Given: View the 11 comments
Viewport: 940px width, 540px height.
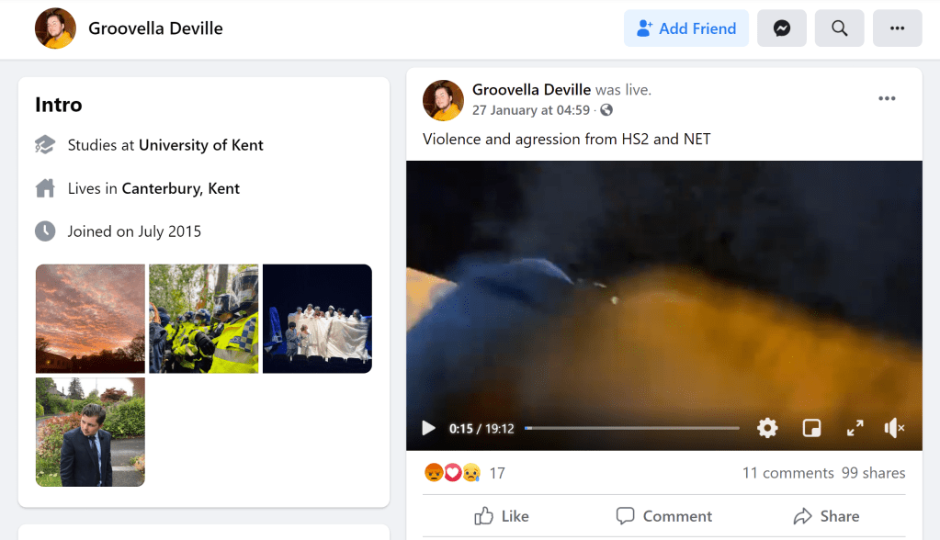Looking at the screenshot, I should pos(787,473).
